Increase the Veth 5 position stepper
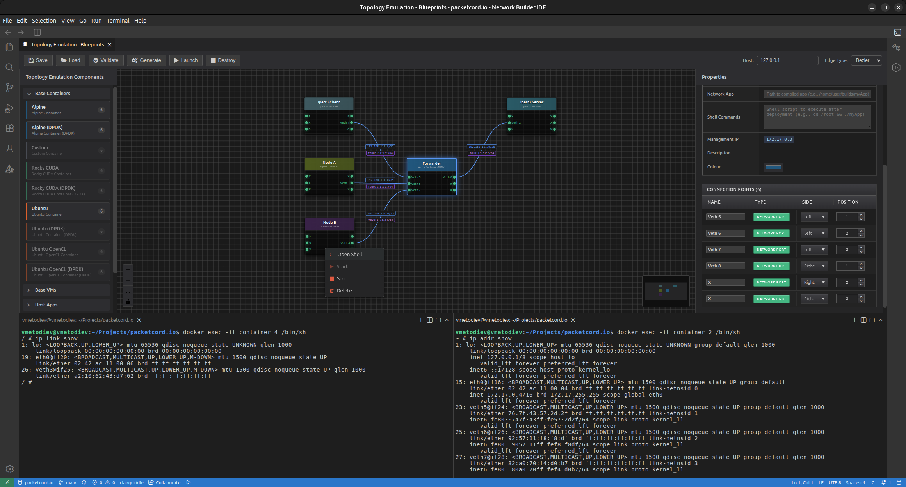Screen dimensions: 906x487 click(x=861, y=215)
